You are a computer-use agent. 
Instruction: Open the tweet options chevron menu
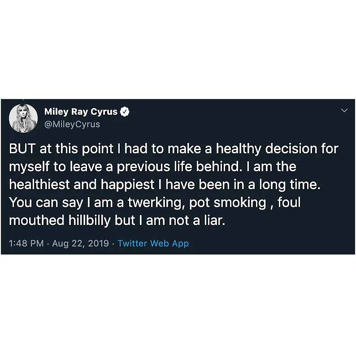tap(344, 110)
